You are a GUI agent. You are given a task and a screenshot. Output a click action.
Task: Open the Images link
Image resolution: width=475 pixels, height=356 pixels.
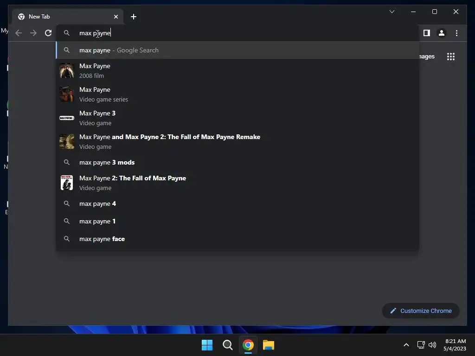[427, 57]
